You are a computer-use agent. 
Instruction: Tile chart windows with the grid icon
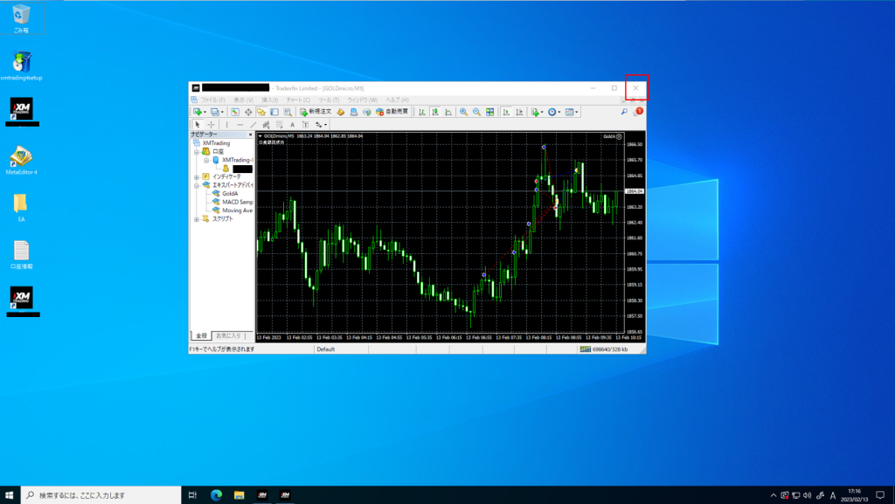[x=489, y=113]
